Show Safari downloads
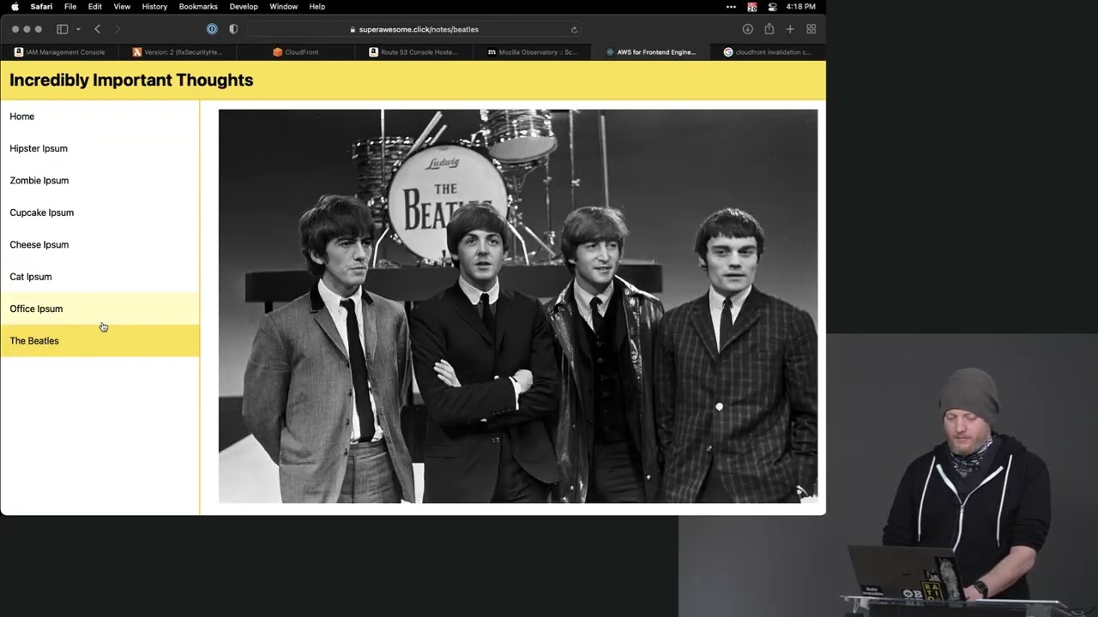The height and width of the screenshot is (617, 1098). point(747,29)
